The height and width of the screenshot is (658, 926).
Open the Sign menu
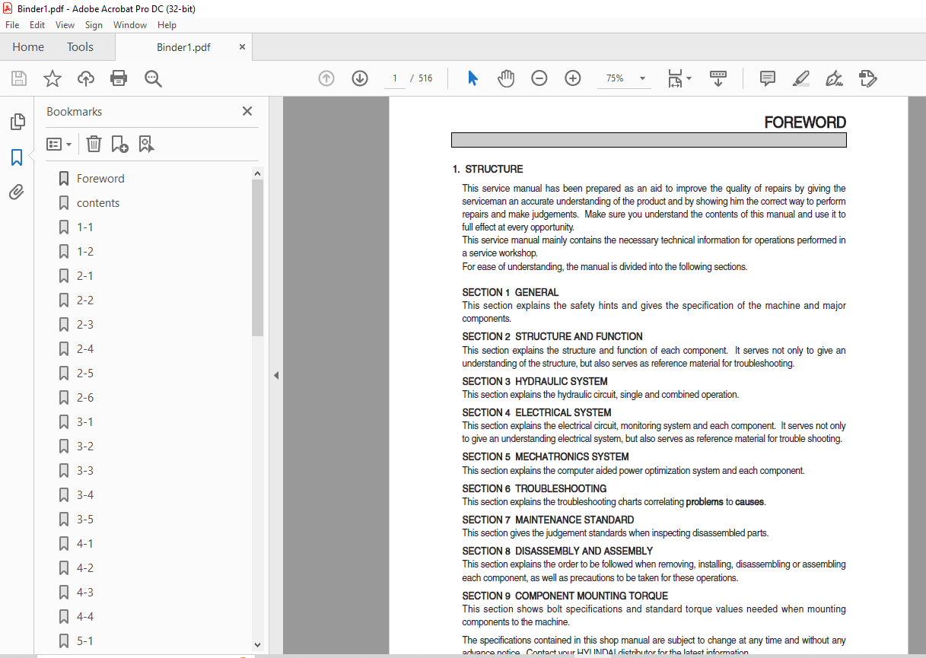tap(94, 25)
